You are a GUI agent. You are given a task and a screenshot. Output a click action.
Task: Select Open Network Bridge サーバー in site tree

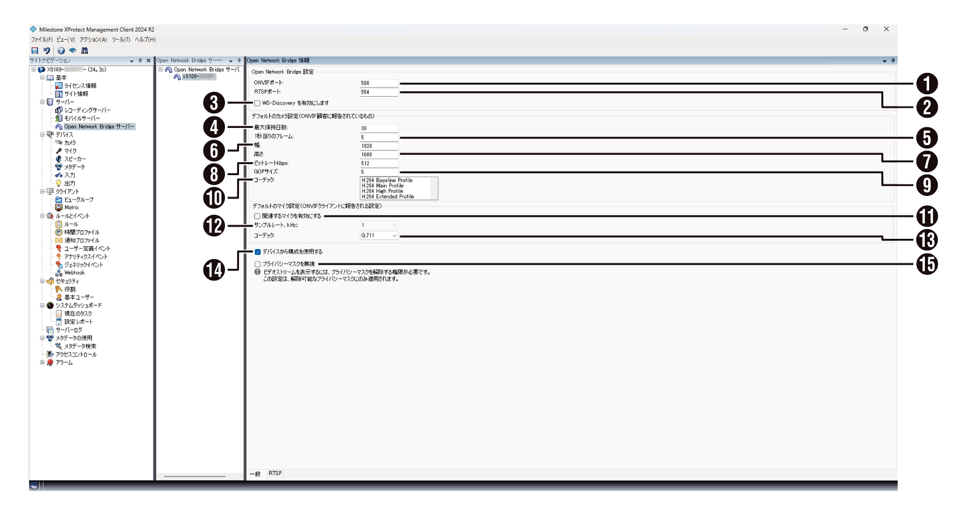(x=99, y=126)
